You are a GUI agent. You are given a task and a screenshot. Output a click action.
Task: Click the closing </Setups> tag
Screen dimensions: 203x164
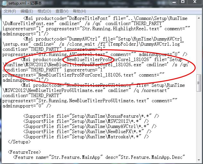click(x=19, y=142)
